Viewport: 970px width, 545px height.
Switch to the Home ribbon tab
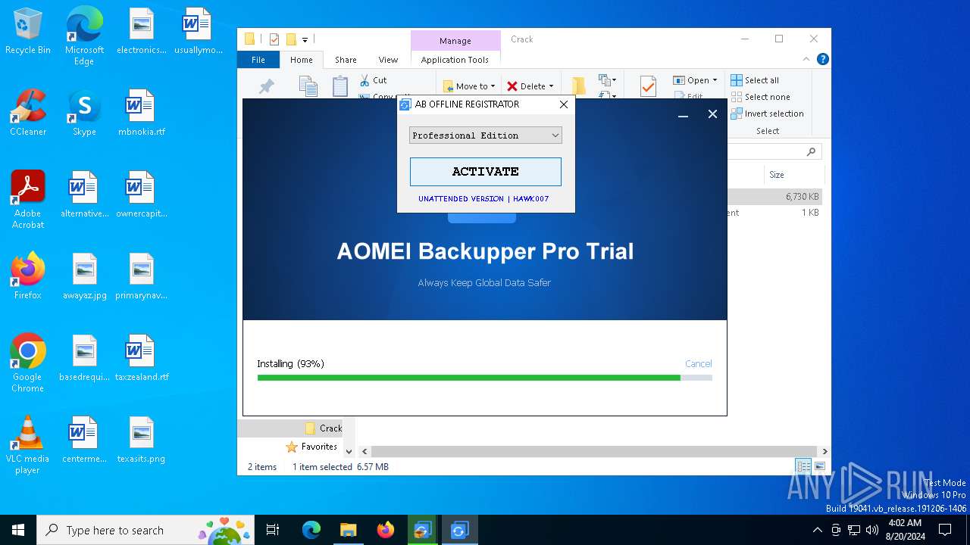click(301, 60)
